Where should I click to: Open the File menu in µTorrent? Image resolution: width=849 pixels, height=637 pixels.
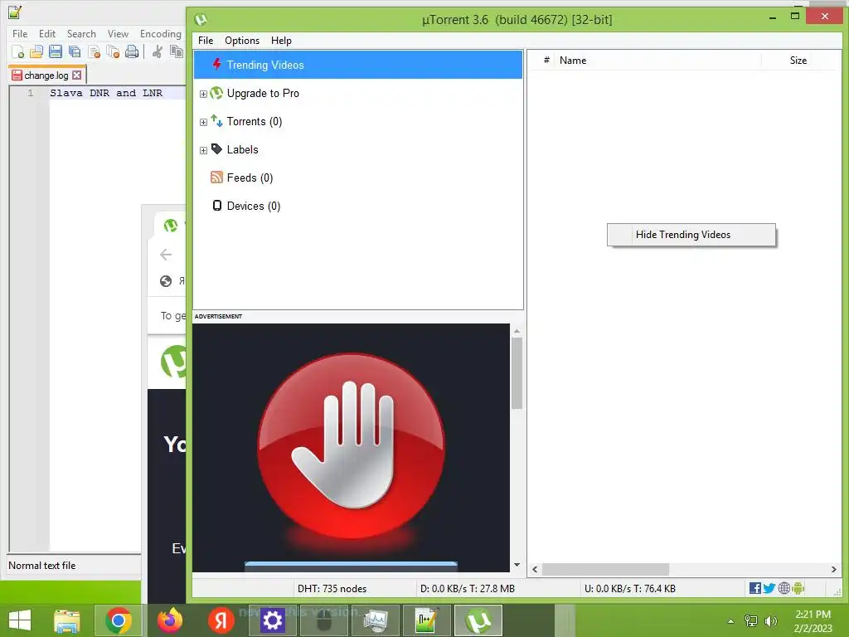206,41
